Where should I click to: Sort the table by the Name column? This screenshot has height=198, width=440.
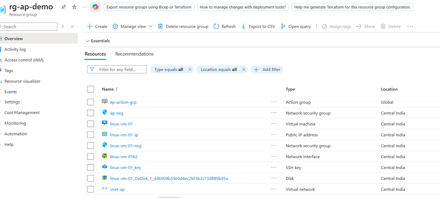(x=110, y=89)
